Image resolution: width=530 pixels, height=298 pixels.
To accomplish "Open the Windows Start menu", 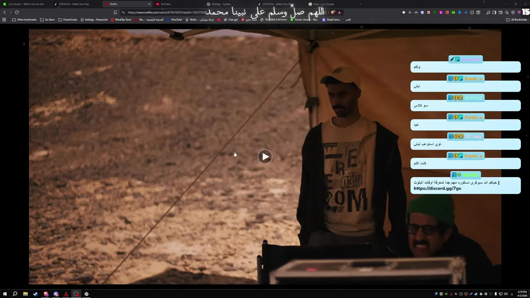I will pos(5,294).
